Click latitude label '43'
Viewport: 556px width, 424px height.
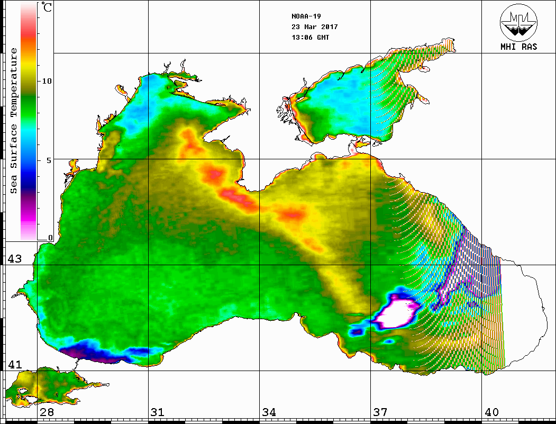coord(14,259)
